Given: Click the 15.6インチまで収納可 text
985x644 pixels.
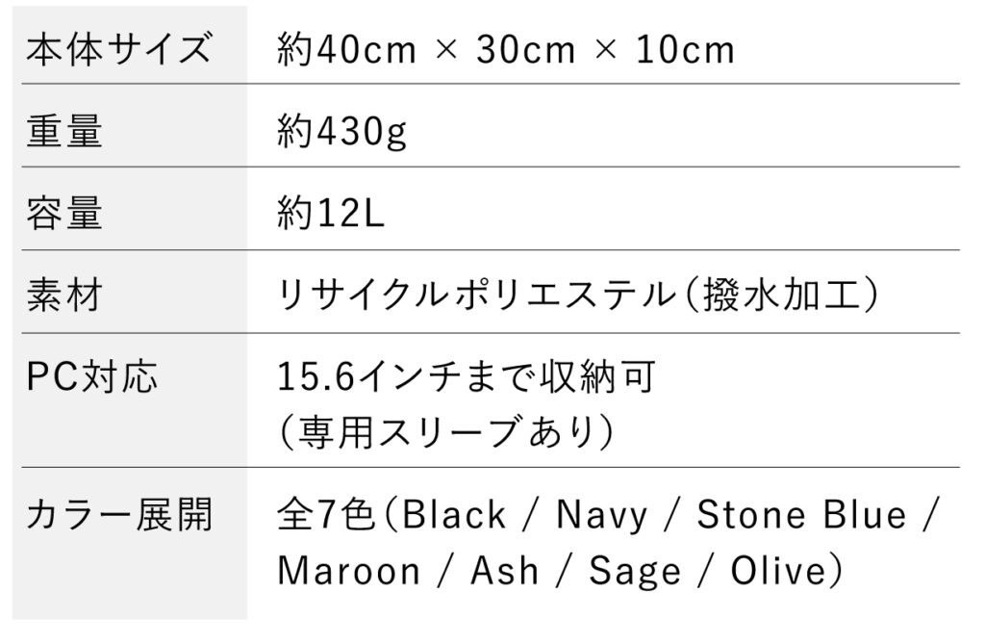Looking at the screenshot, I should pos(466,376).
